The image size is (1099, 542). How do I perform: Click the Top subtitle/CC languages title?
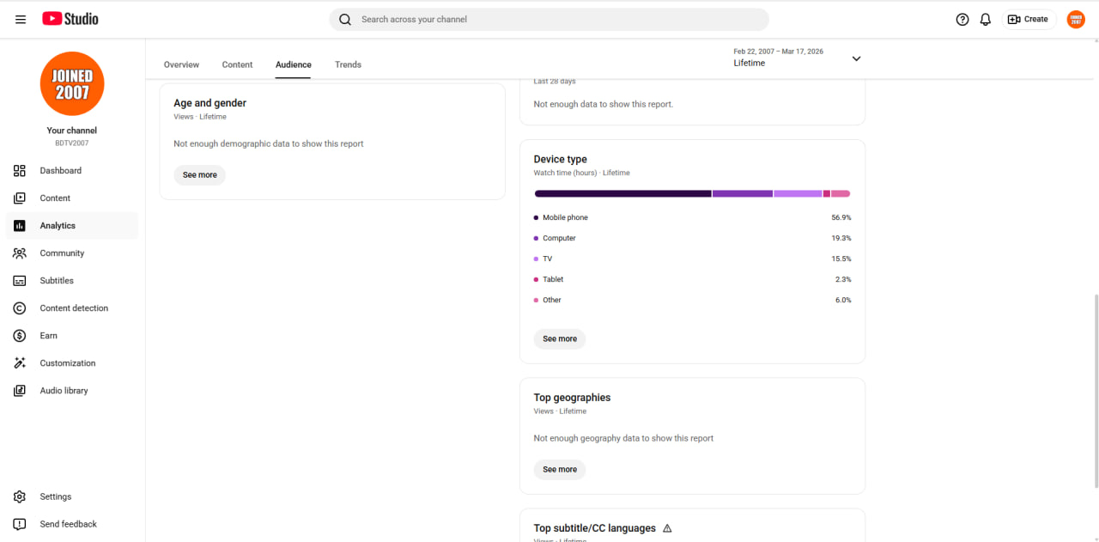(x=595, y=528)
